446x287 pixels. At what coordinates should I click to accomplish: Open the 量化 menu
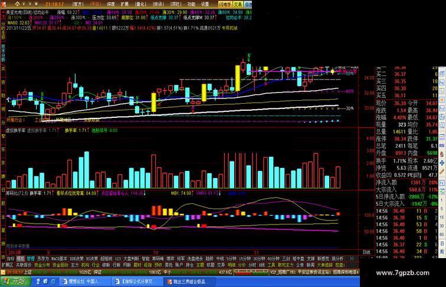click(x=140, y=4)
